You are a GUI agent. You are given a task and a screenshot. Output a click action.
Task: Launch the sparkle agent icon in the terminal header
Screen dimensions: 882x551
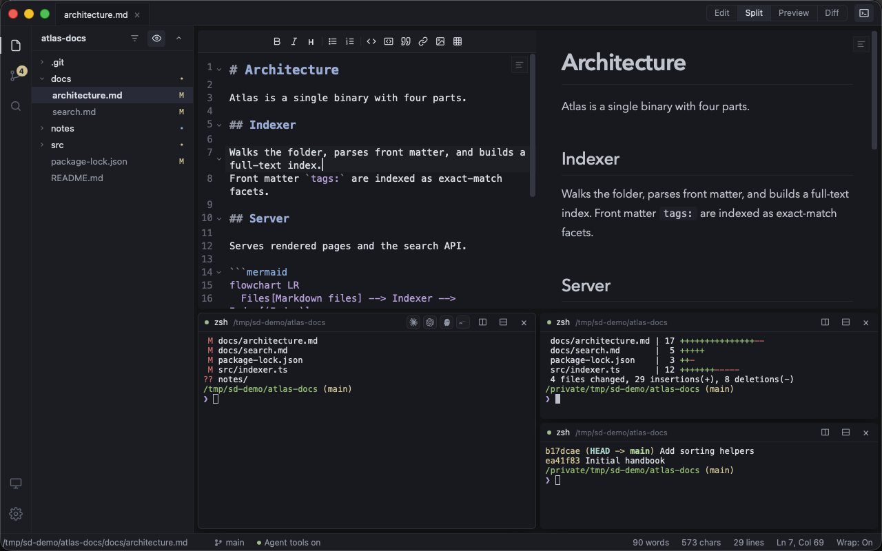413,322
